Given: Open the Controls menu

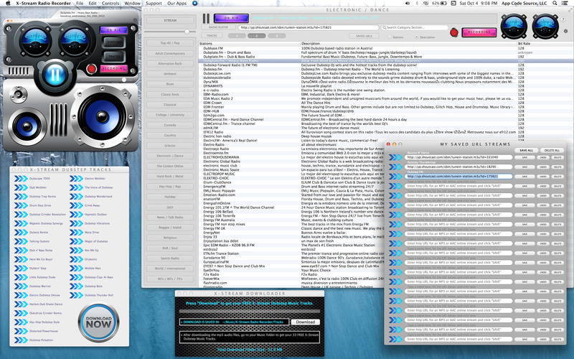Looking at the screenshot, I should [x=110, y=4].
